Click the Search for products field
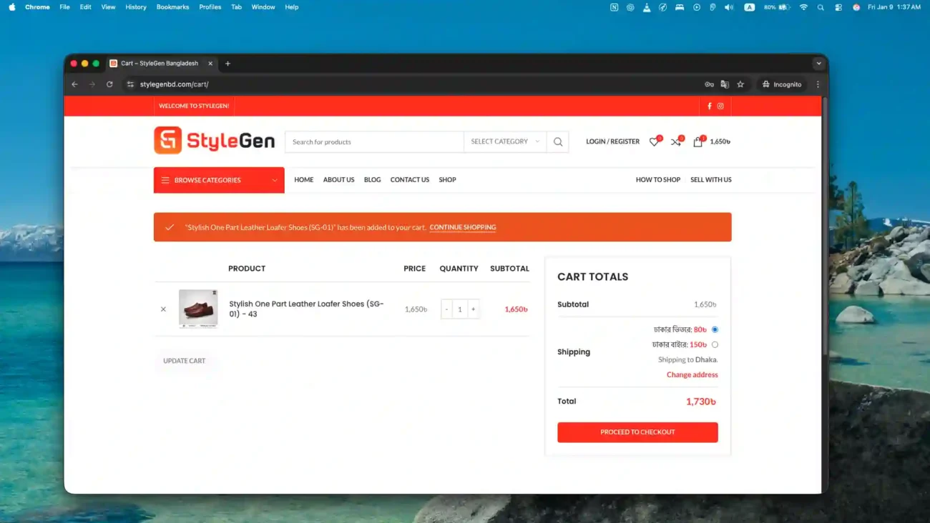 [373, 142]
